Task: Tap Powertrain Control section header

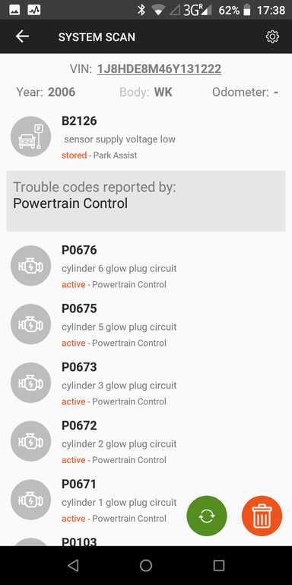Action: pos(146,201)
